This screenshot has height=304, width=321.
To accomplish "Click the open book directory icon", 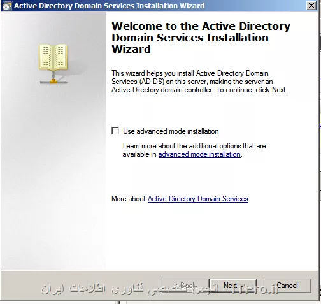I will tap(53, 57).
